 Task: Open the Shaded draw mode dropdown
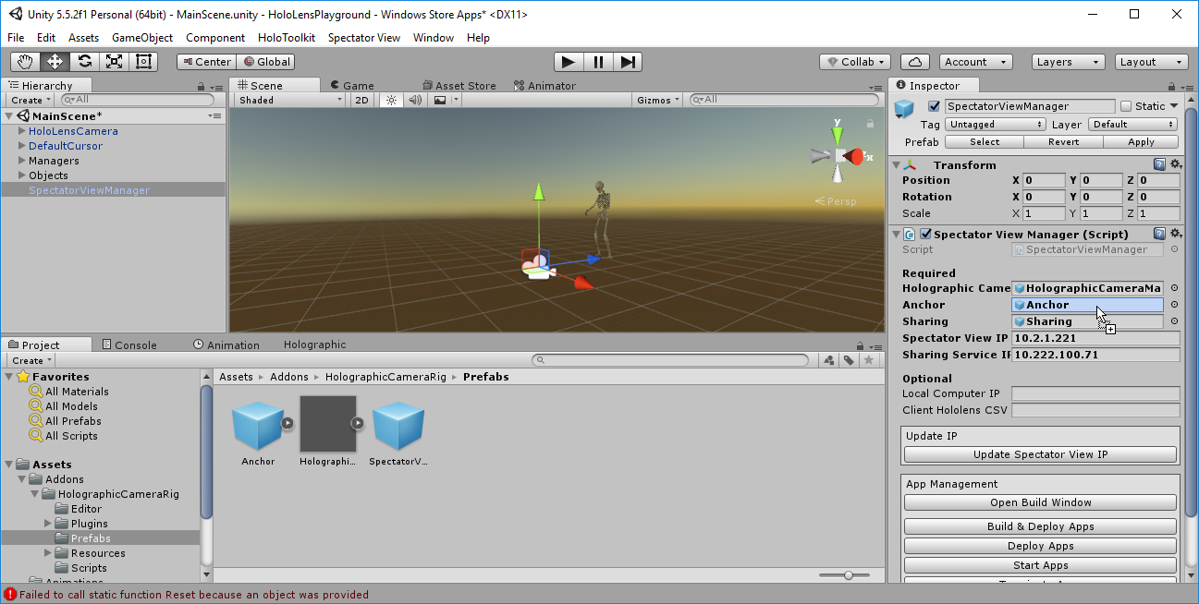tap(290, 100)
